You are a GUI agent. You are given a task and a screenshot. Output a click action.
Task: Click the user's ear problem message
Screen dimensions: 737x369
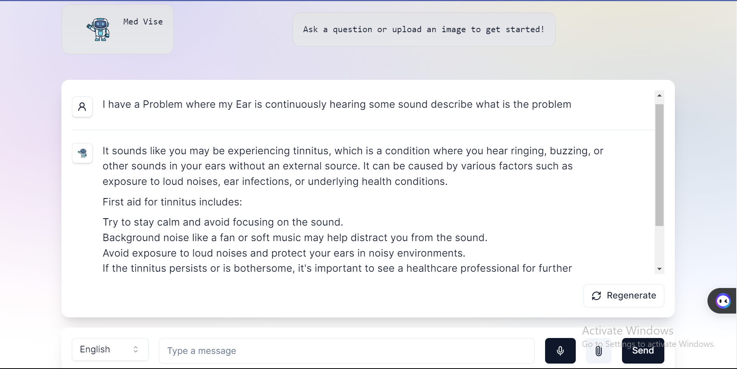[336, 104]
